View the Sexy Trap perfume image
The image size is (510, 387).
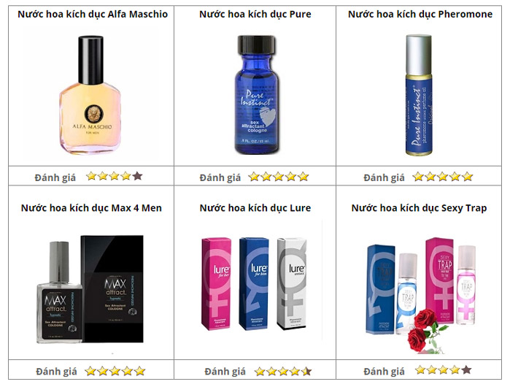tap(420, 294)
